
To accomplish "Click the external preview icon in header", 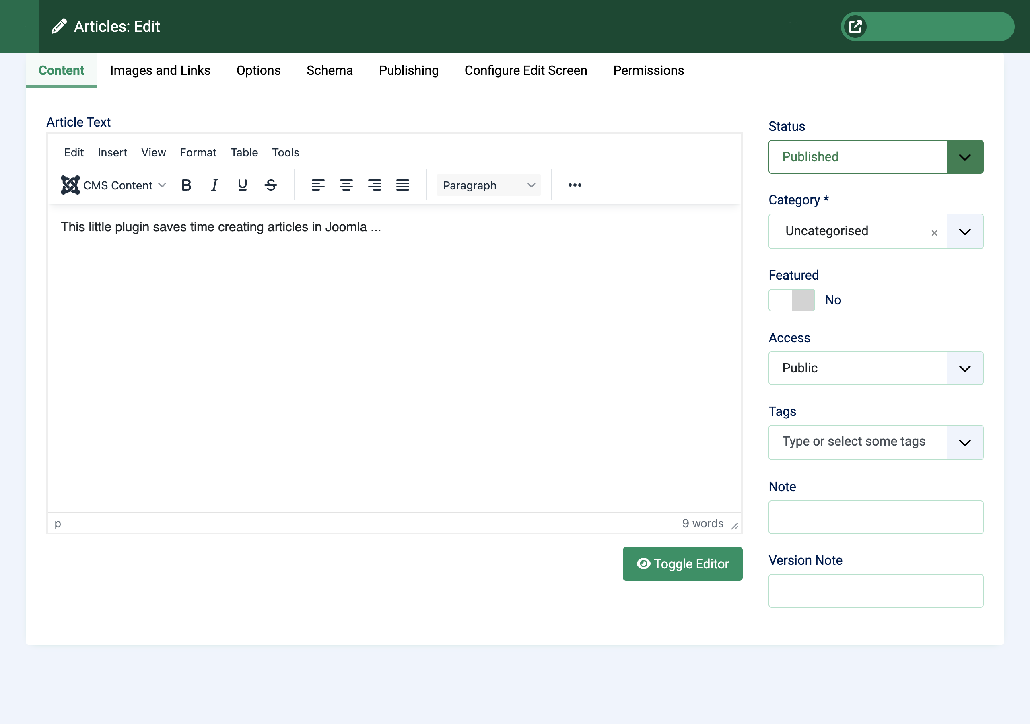I will point(855,27).
